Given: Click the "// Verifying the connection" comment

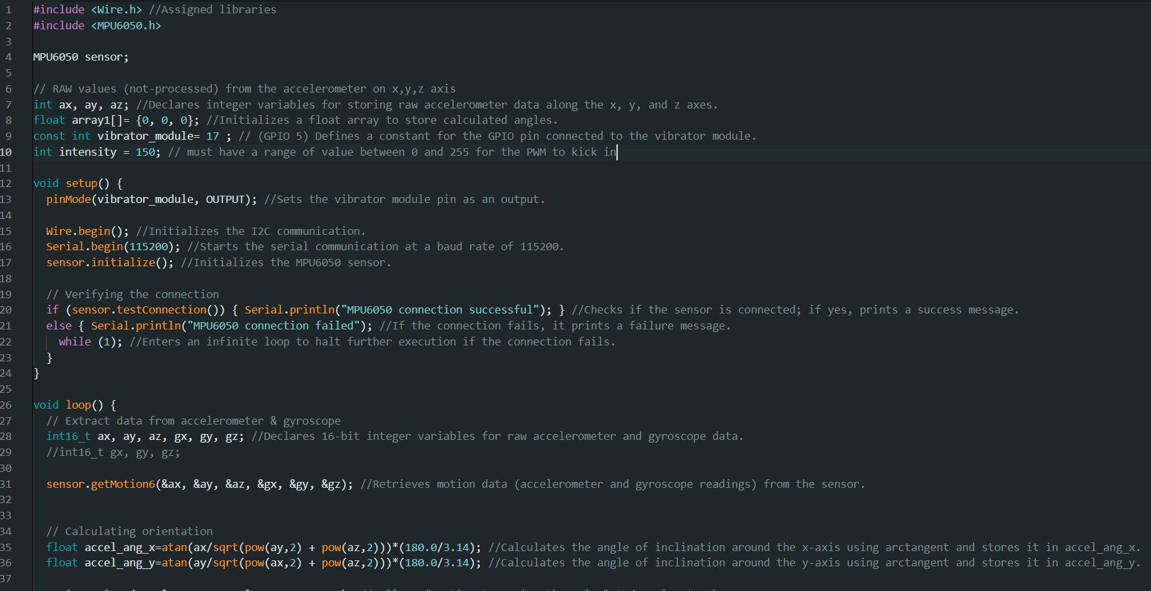Looking at the screenshot, I should 132,294.
